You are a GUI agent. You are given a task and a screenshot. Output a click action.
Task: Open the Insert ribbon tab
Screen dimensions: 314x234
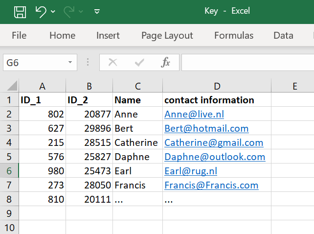point(108,35)
